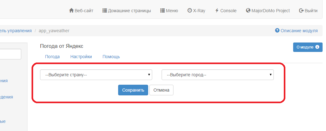Click the lightning bolt Console icon
Viewport: 326px width, 131px height.
(x=217, y=11)
